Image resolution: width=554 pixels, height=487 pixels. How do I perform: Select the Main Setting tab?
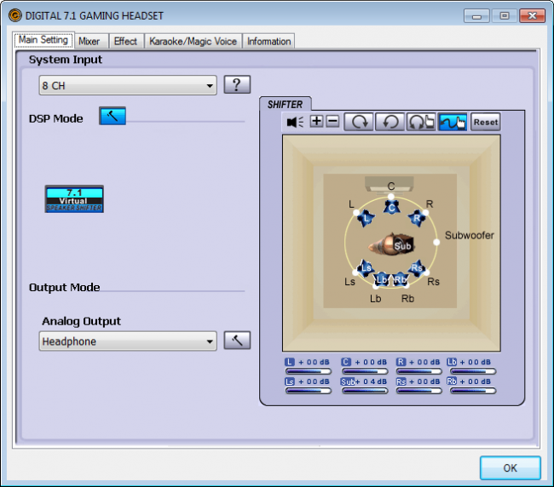click(x=43, y=39)
